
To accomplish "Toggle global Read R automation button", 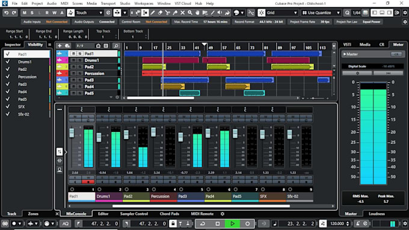I will click(x=47, y=13).
